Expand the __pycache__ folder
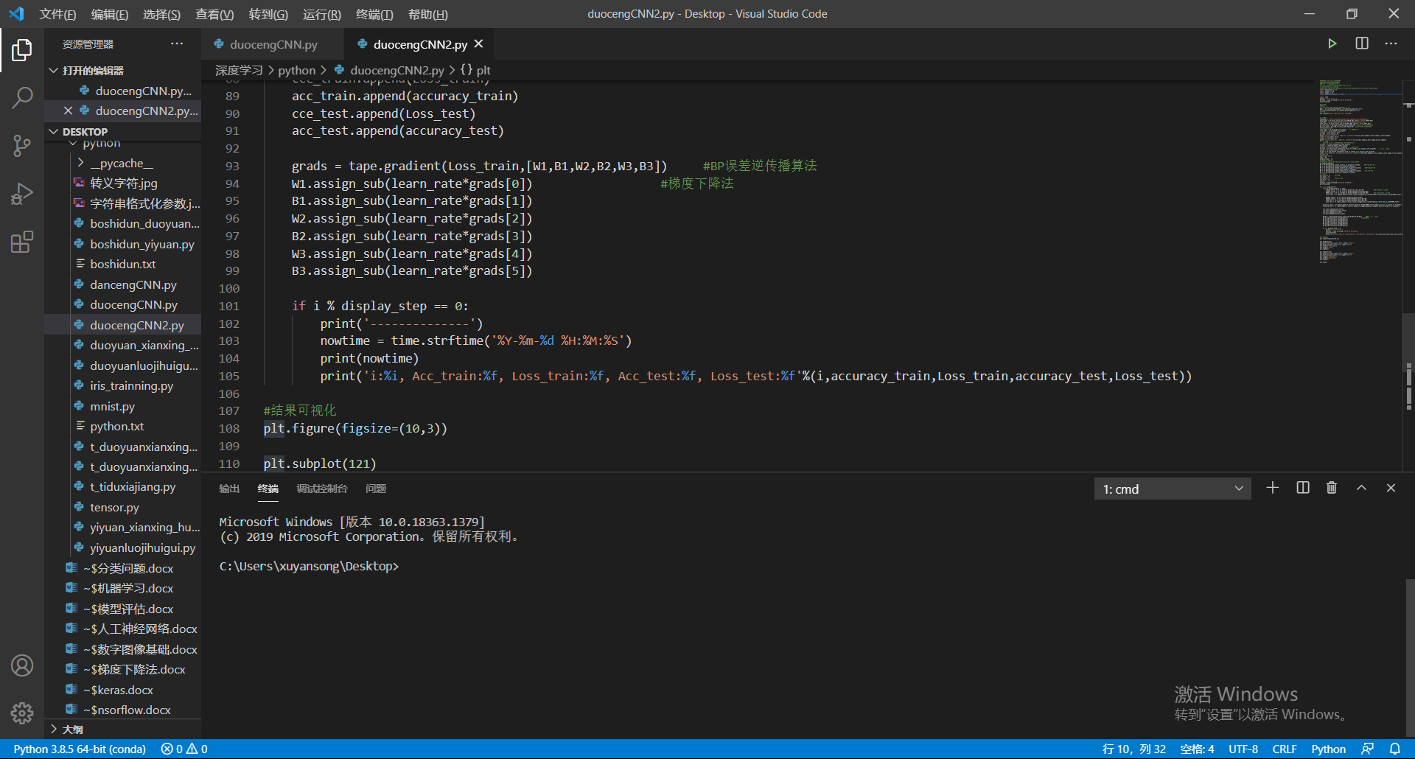Image resolution: width=1415 pixels, height=759 pixels. coord(80,163)
